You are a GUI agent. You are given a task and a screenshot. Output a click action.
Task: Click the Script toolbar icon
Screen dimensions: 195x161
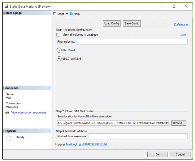54,14
